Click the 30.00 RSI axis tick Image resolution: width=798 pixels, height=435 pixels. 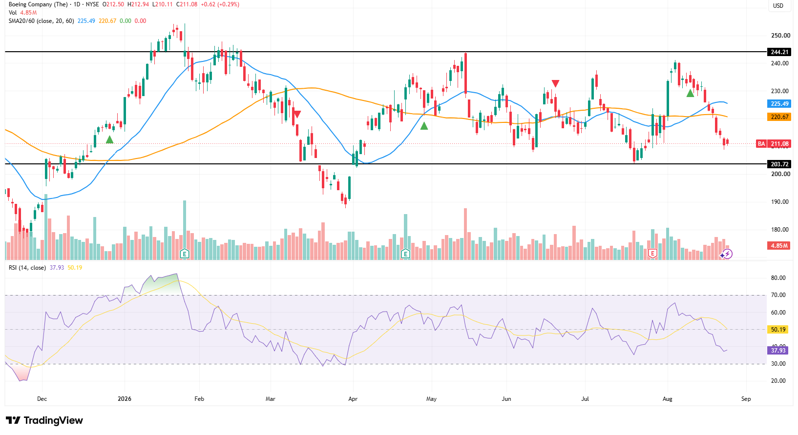tap(778, 364)
